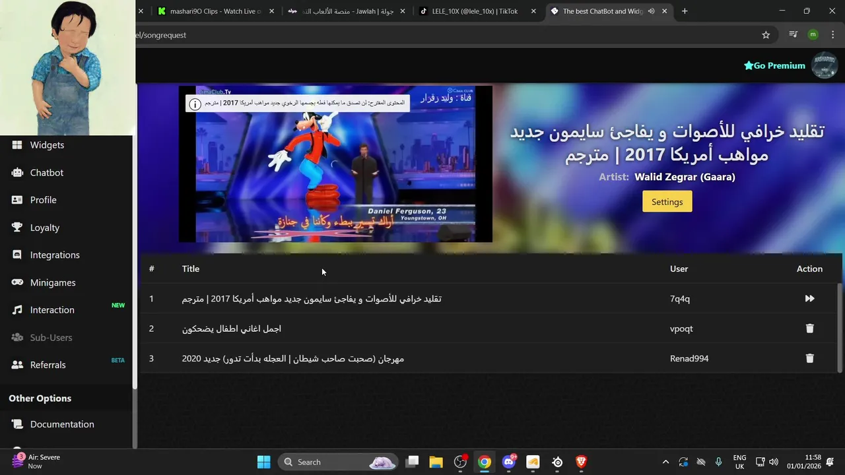Switch to the mashari9O Clips tab
The image size is (845, 475).
pyautogui.click(x=215, y=11)
